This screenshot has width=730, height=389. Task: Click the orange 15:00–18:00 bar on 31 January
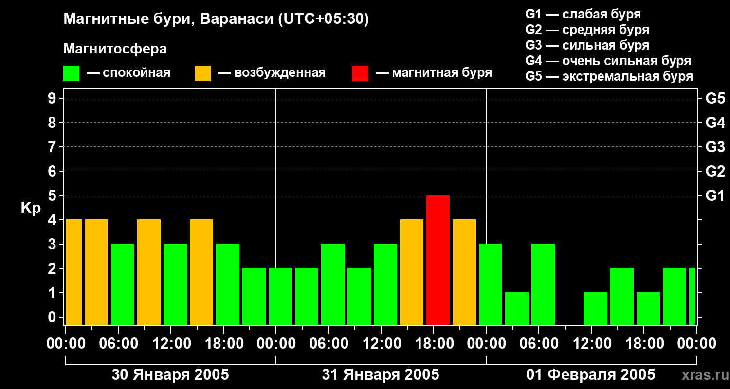tap(412, 272)
